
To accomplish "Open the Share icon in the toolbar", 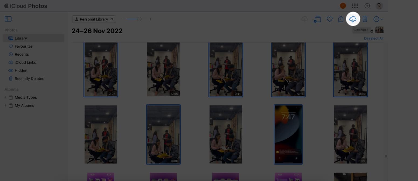I will [341, 19].
